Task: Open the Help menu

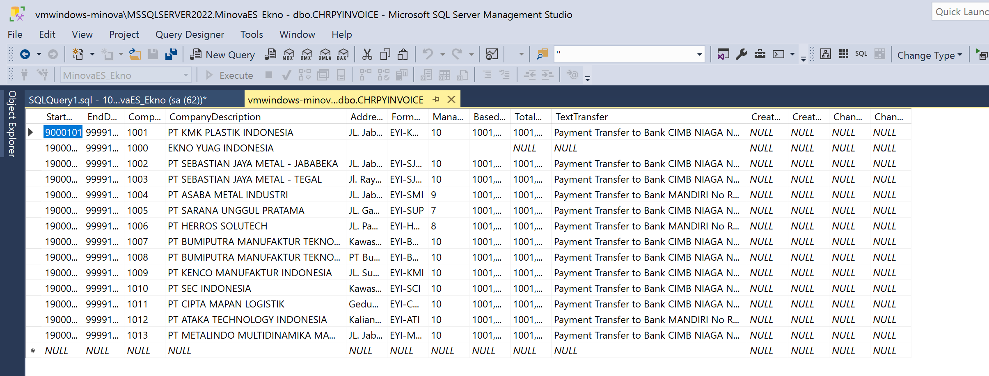Action: pos(342,34)
